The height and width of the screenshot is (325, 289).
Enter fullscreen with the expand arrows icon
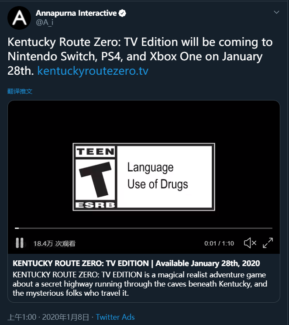click(x=268, y=243)
